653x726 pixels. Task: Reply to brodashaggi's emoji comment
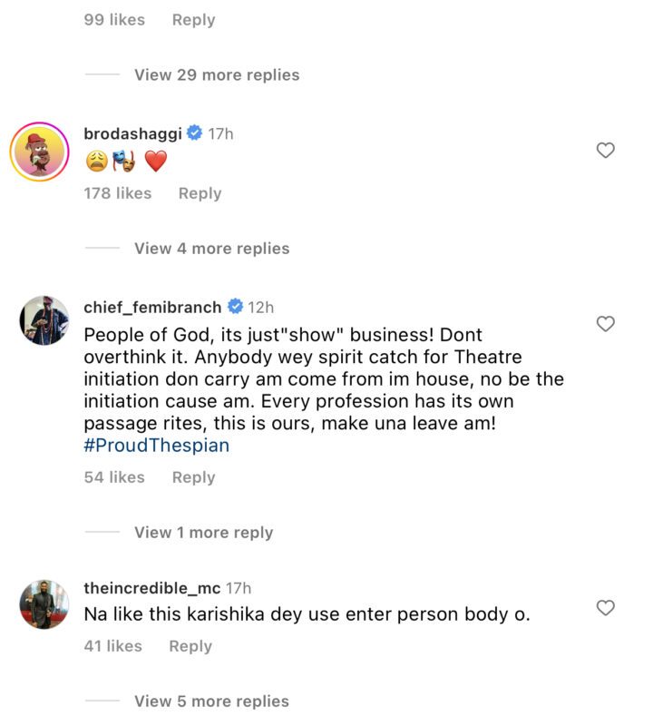200,192
